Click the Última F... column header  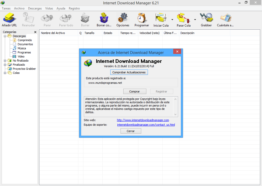[171, 33]
